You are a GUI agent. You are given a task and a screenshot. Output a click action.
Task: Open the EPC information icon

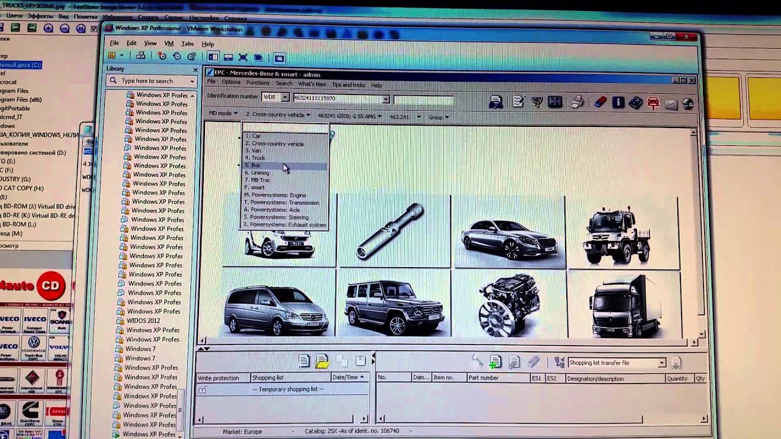(618, 102)
